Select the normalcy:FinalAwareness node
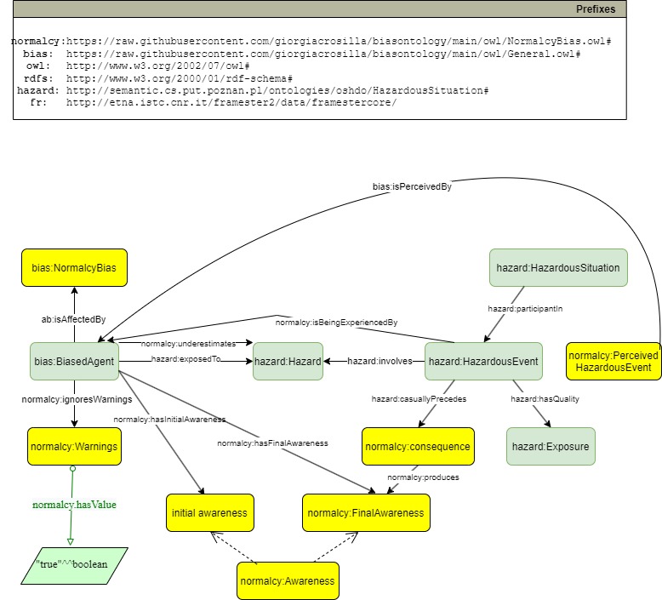This screenshot has height=600, width=662. point(366,513)
